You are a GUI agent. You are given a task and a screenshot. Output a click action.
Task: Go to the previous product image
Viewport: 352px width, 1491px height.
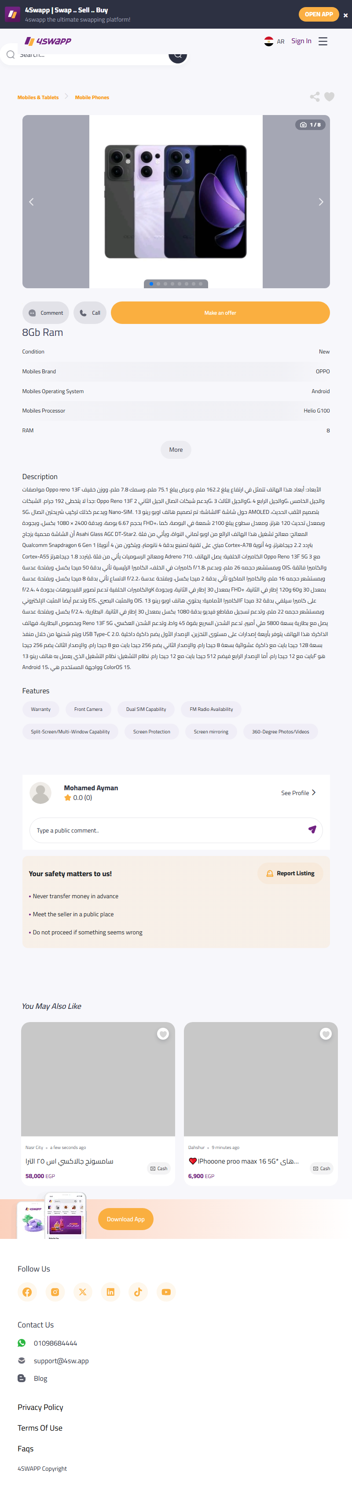coord(31,202)
